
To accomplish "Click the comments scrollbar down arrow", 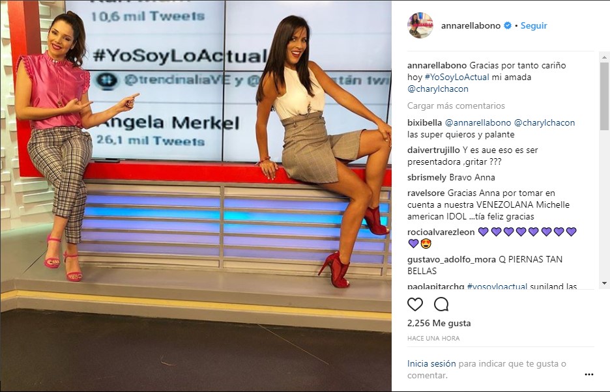I will coord(604,283).
